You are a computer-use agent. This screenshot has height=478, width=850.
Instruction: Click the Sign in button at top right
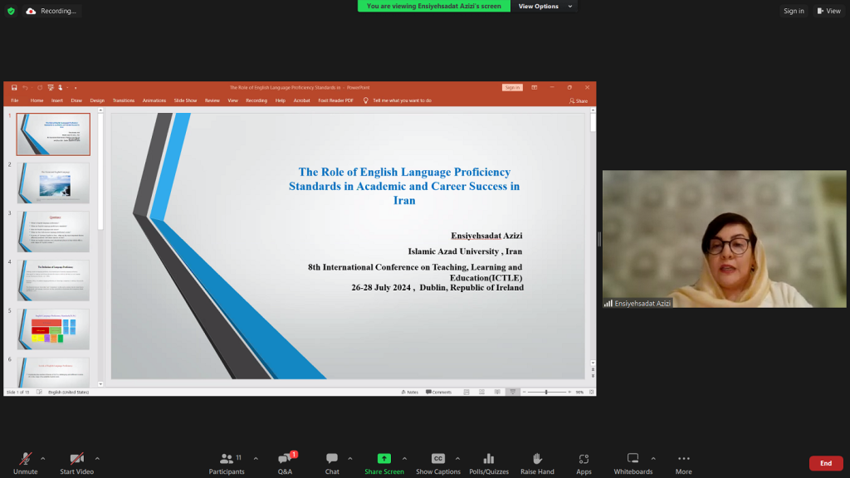pos(794,11)
